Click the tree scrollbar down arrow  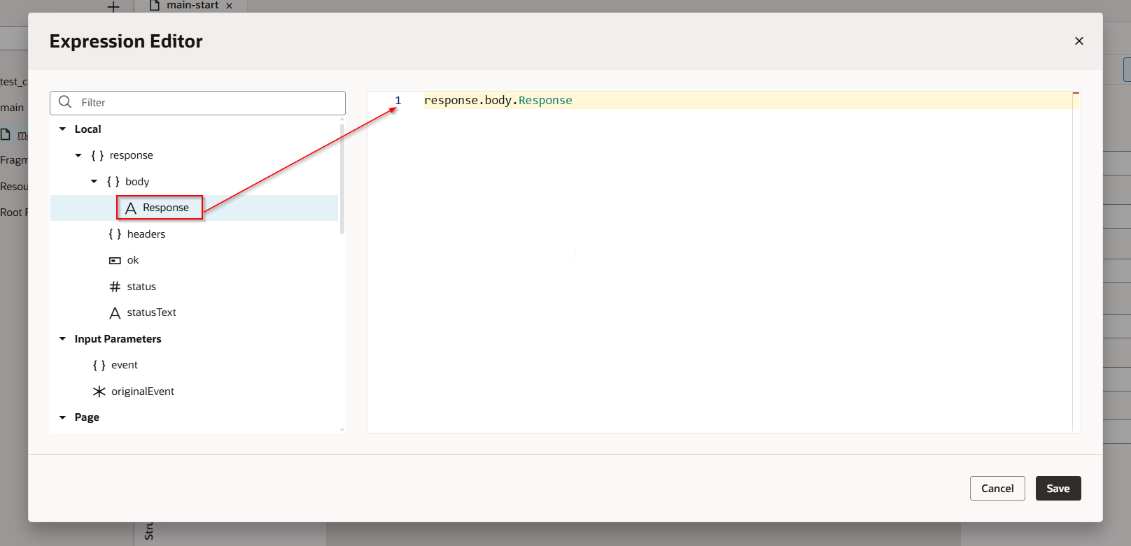tap(342, 430)
